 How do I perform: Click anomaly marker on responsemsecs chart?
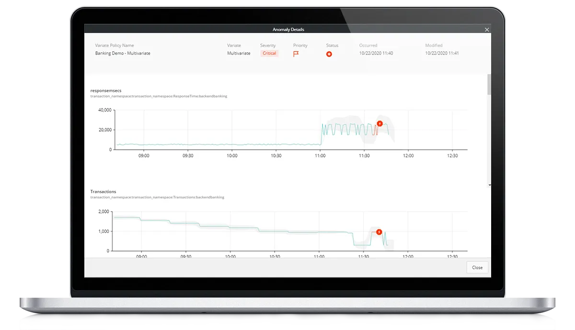pyautogui.click(x=379, y=123)
